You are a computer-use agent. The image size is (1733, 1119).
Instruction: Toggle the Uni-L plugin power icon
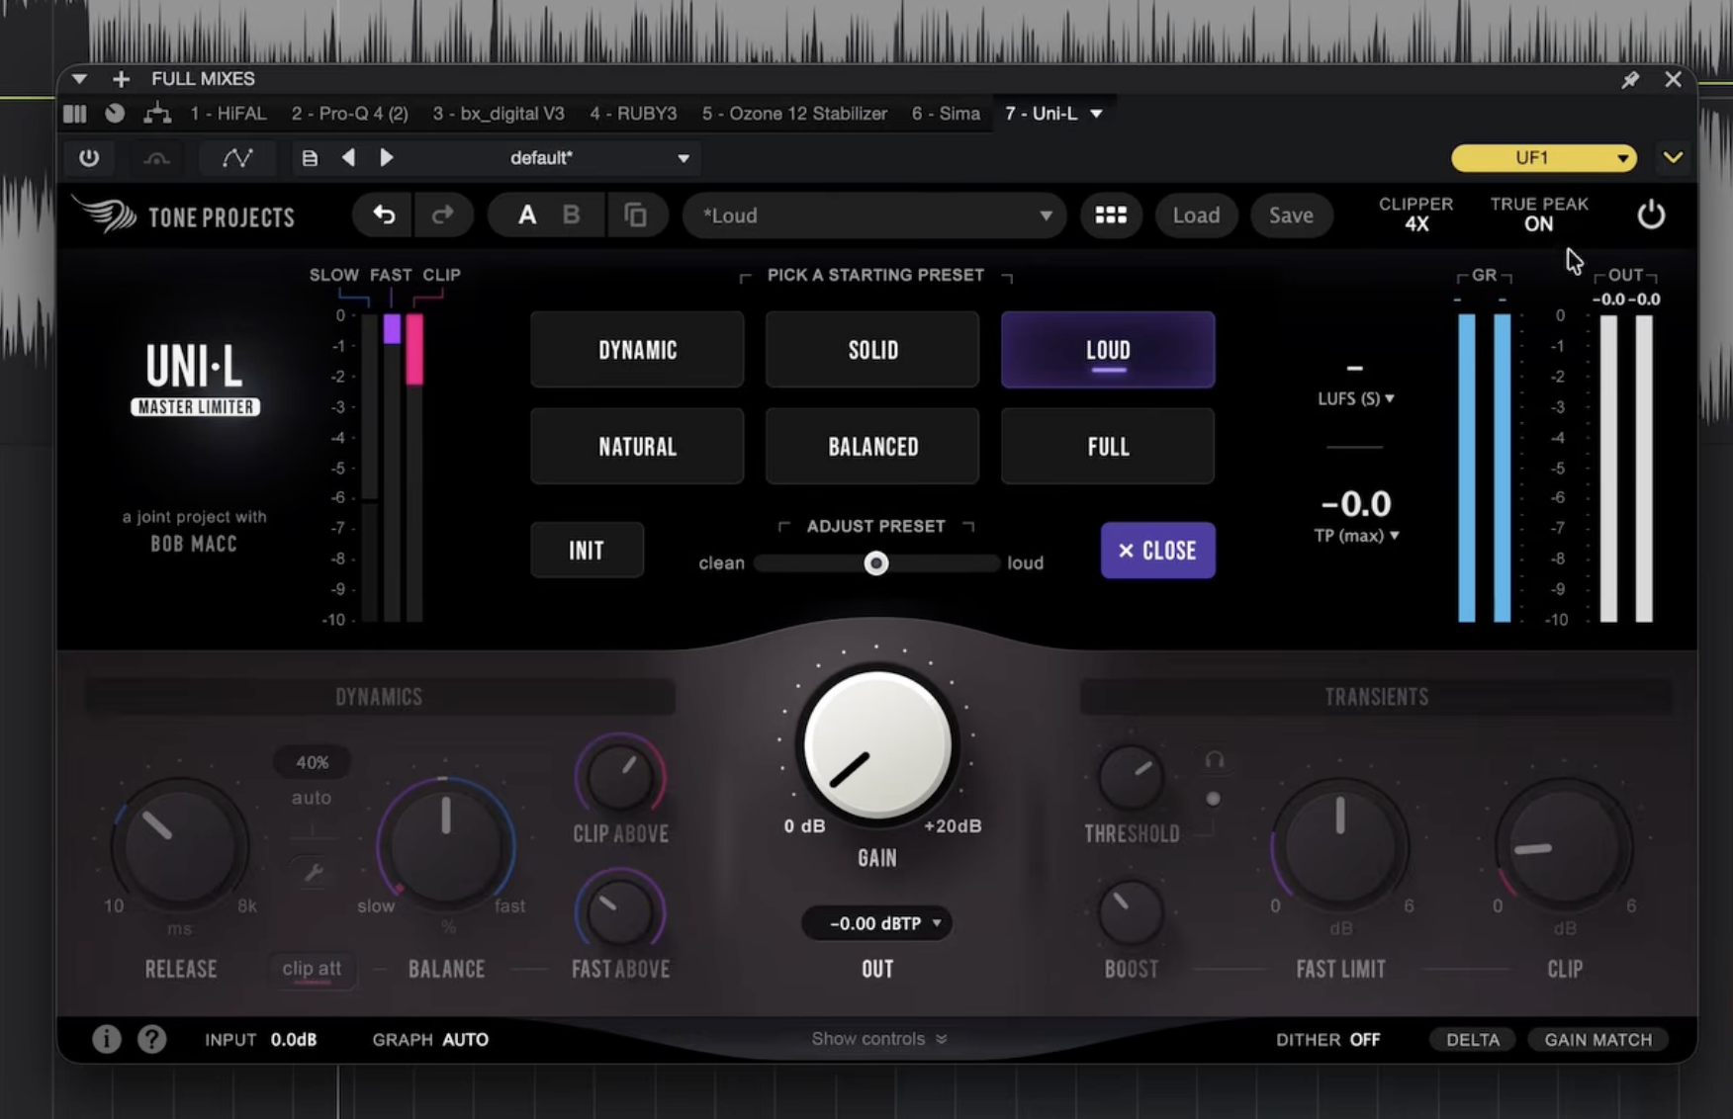pyautogui.click(x=1651, y=215)
